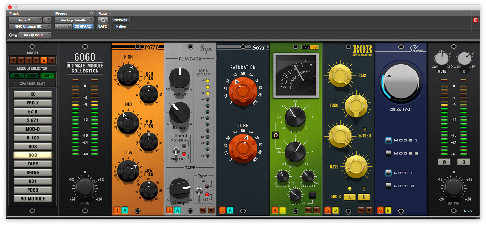486x226 pixels.
Task: Open the insert position d dropdown
Action: [x=47, y=20]
